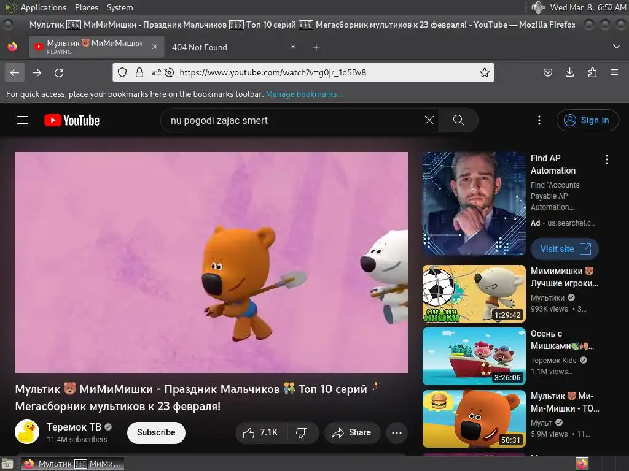Go to YouTube home via the logo
Screen dimensions: 629x471
pos(72,120)
